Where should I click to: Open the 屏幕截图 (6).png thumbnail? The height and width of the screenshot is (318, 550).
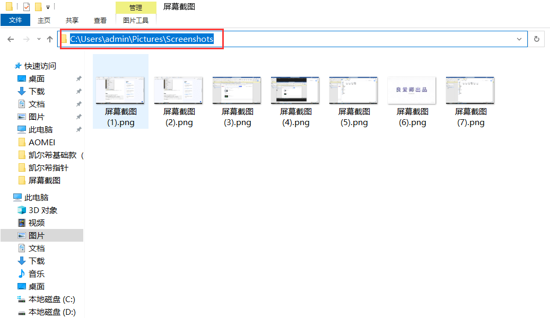coord(412,90)
